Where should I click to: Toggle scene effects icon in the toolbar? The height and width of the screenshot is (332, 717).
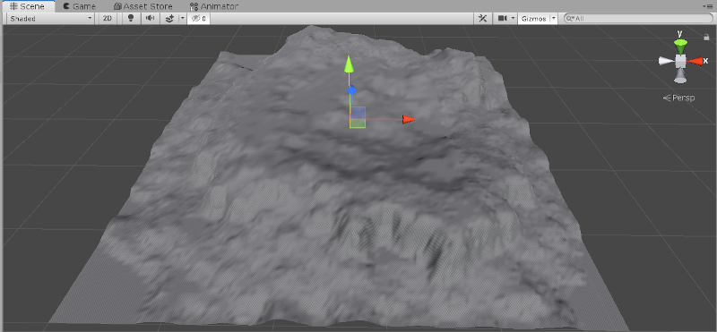pos(169,18)
